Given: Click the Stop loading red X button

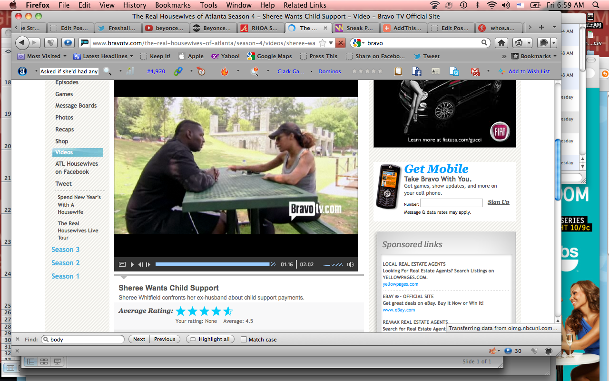Looking at the screenshot, I should (341, 43).
